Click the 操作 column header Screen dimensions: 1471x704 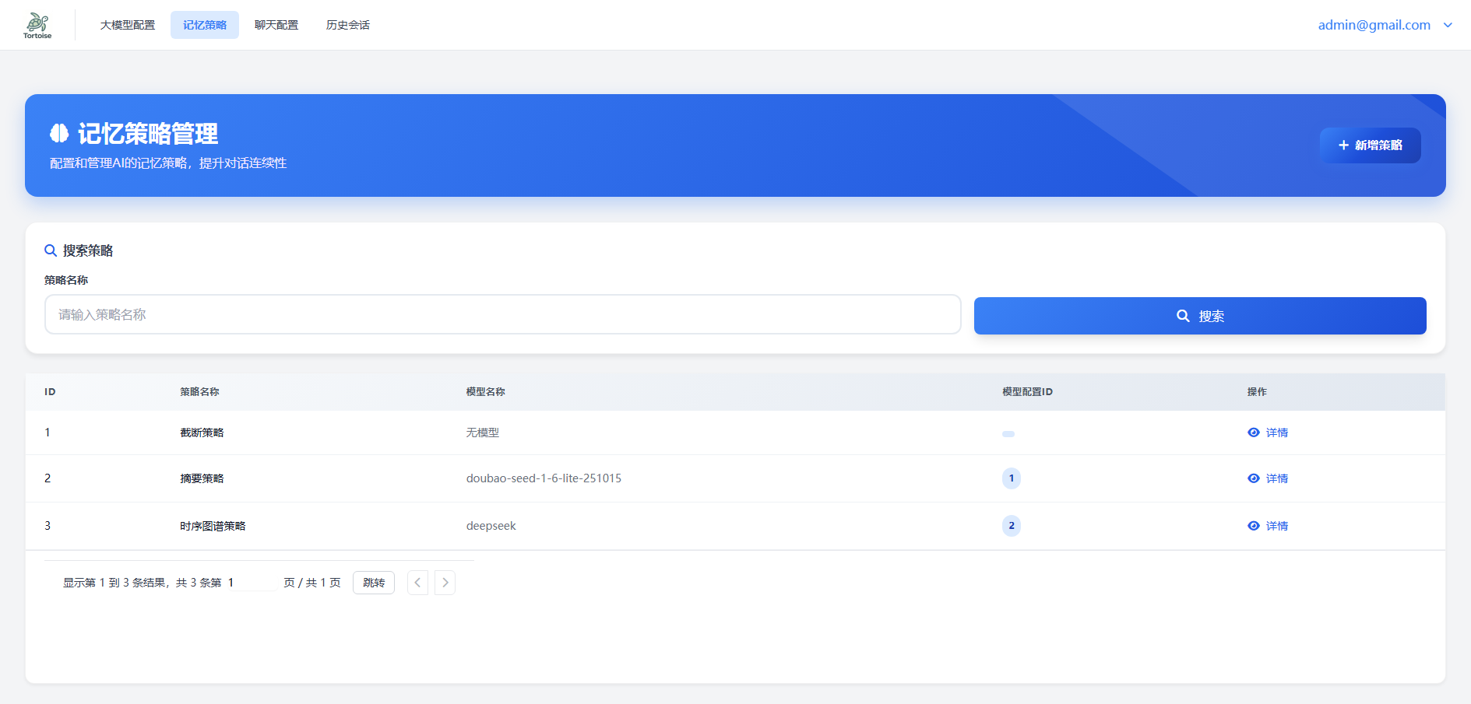pos(1257,392)
